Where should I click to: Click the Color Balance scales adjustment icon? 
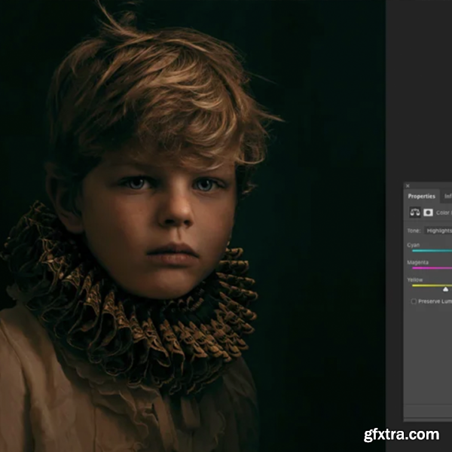414,212
